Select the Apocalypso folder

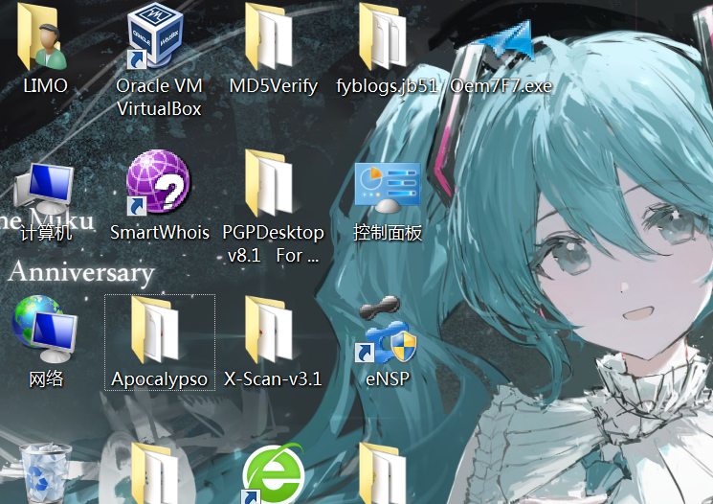[x=155, y=330]
